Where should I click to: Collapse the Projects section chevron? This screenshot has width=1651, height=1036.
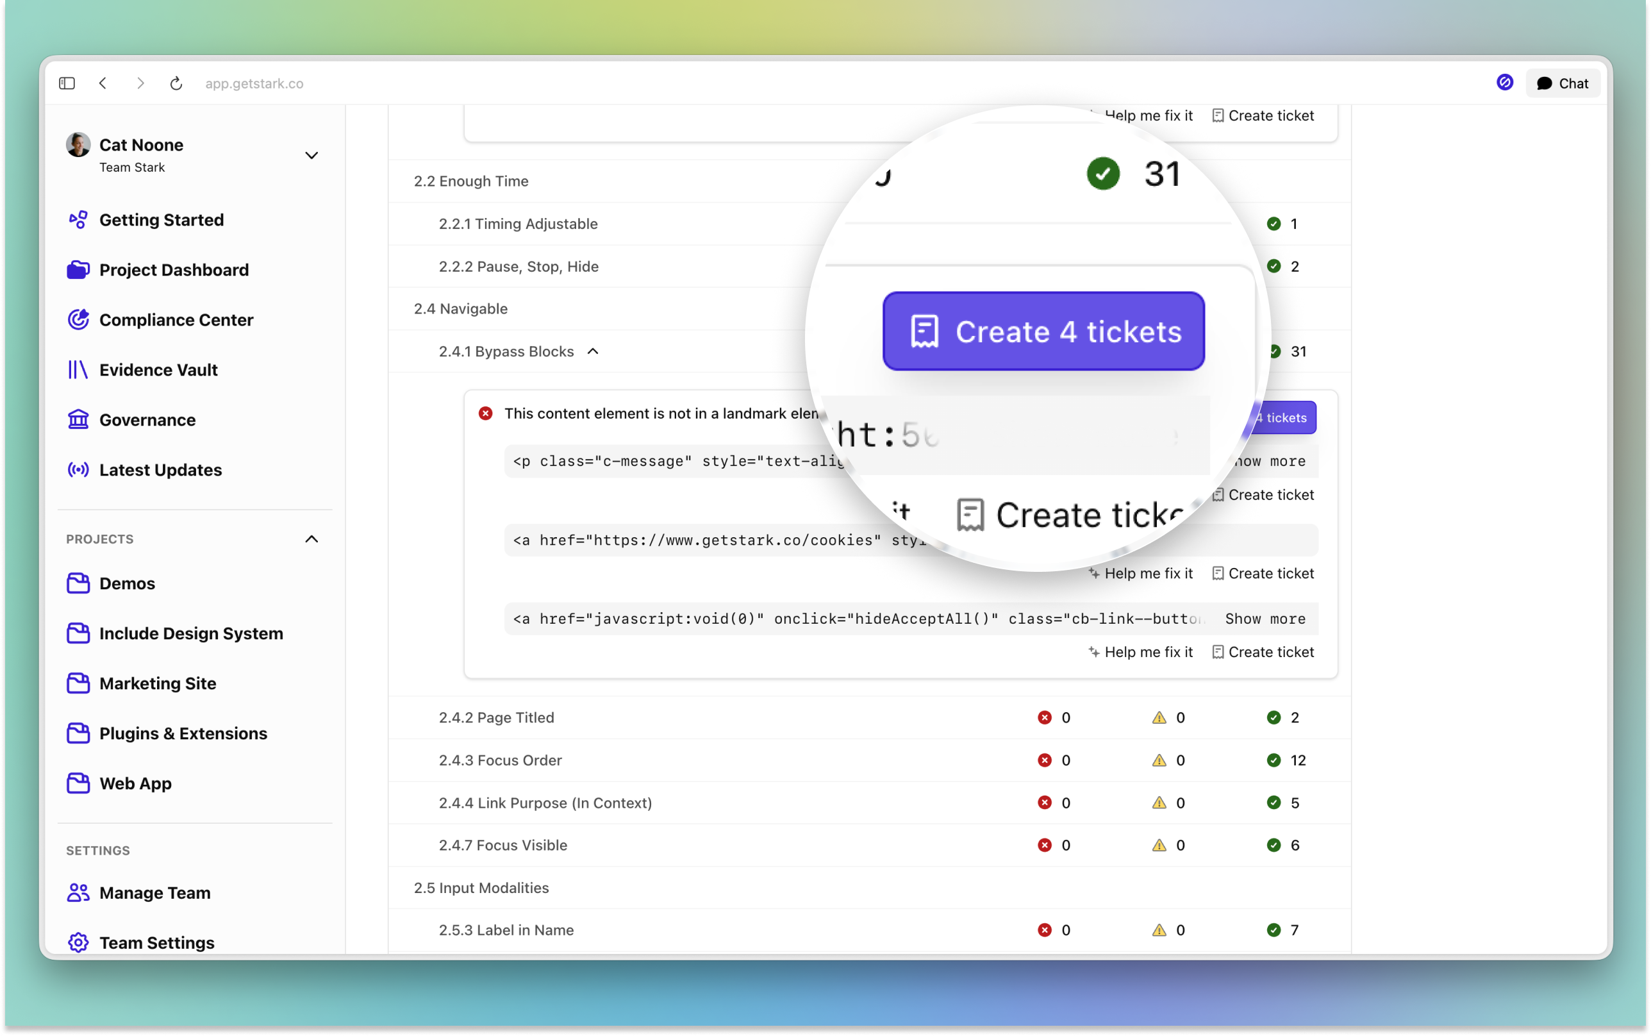311,539
